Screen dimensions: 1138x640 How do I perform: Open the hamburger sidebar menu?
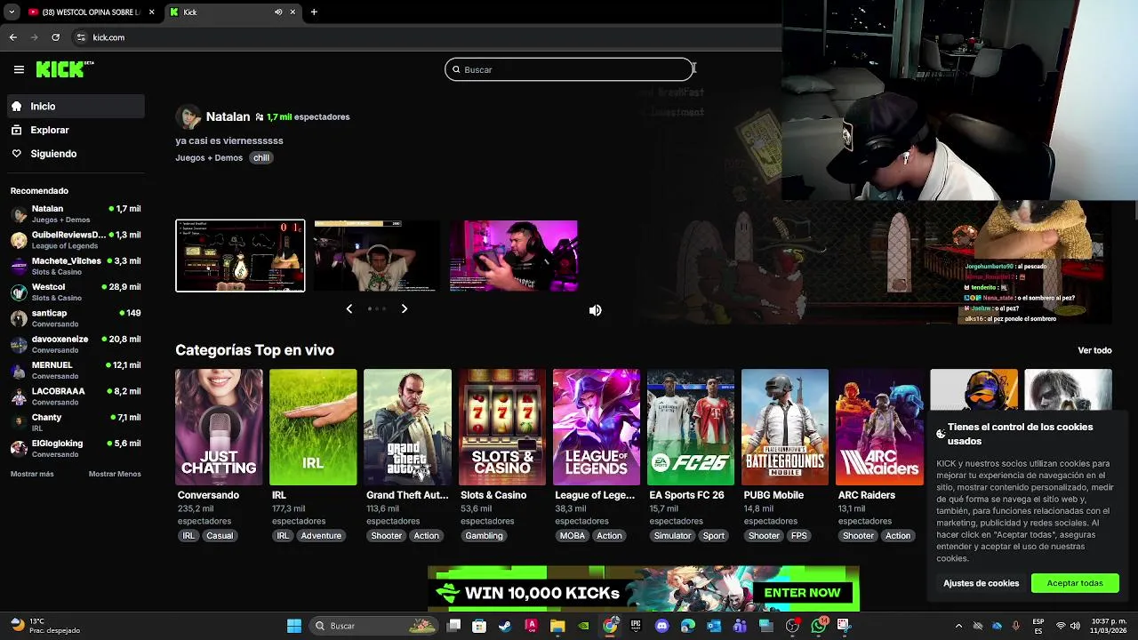click(19, 69)
